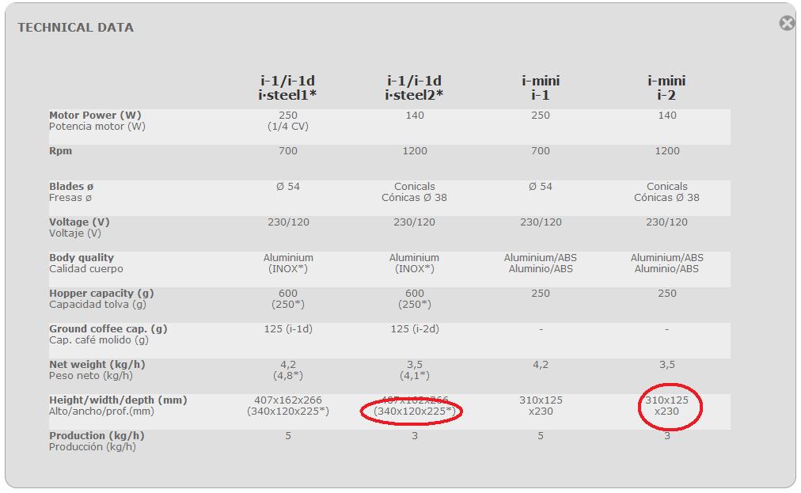Click the i-mini i-1 column header

click(541, 88)
